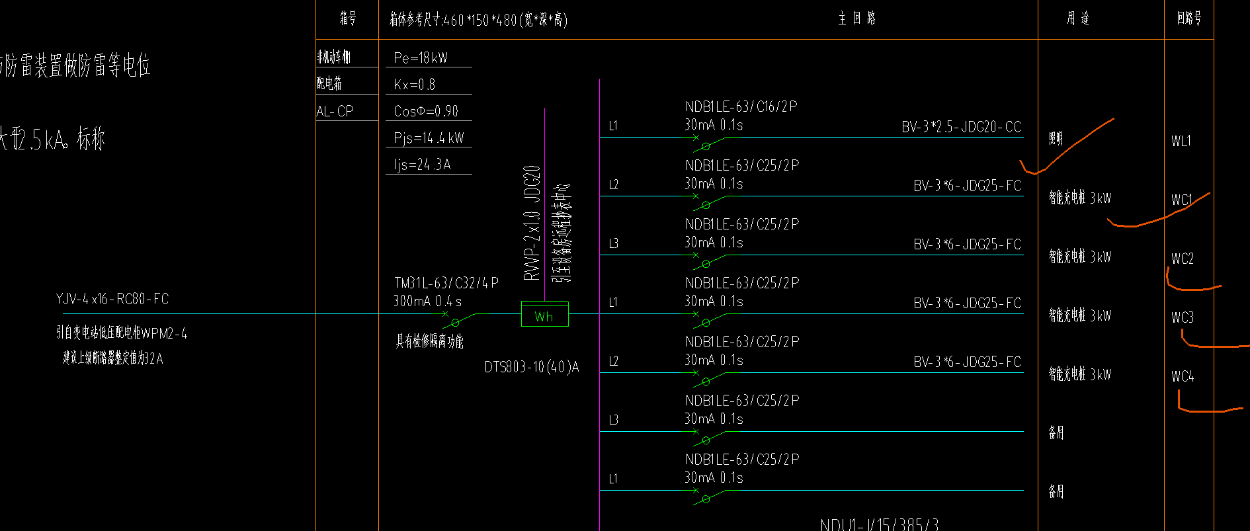Select the 箱体参考尺寸 460*150*480 header text
This screenshot has width=1250, height=531.
coord(478,20)
